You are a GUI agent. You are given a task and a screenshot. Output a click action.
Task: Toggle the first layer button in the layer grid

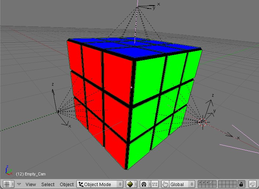(x=200, y=182)
